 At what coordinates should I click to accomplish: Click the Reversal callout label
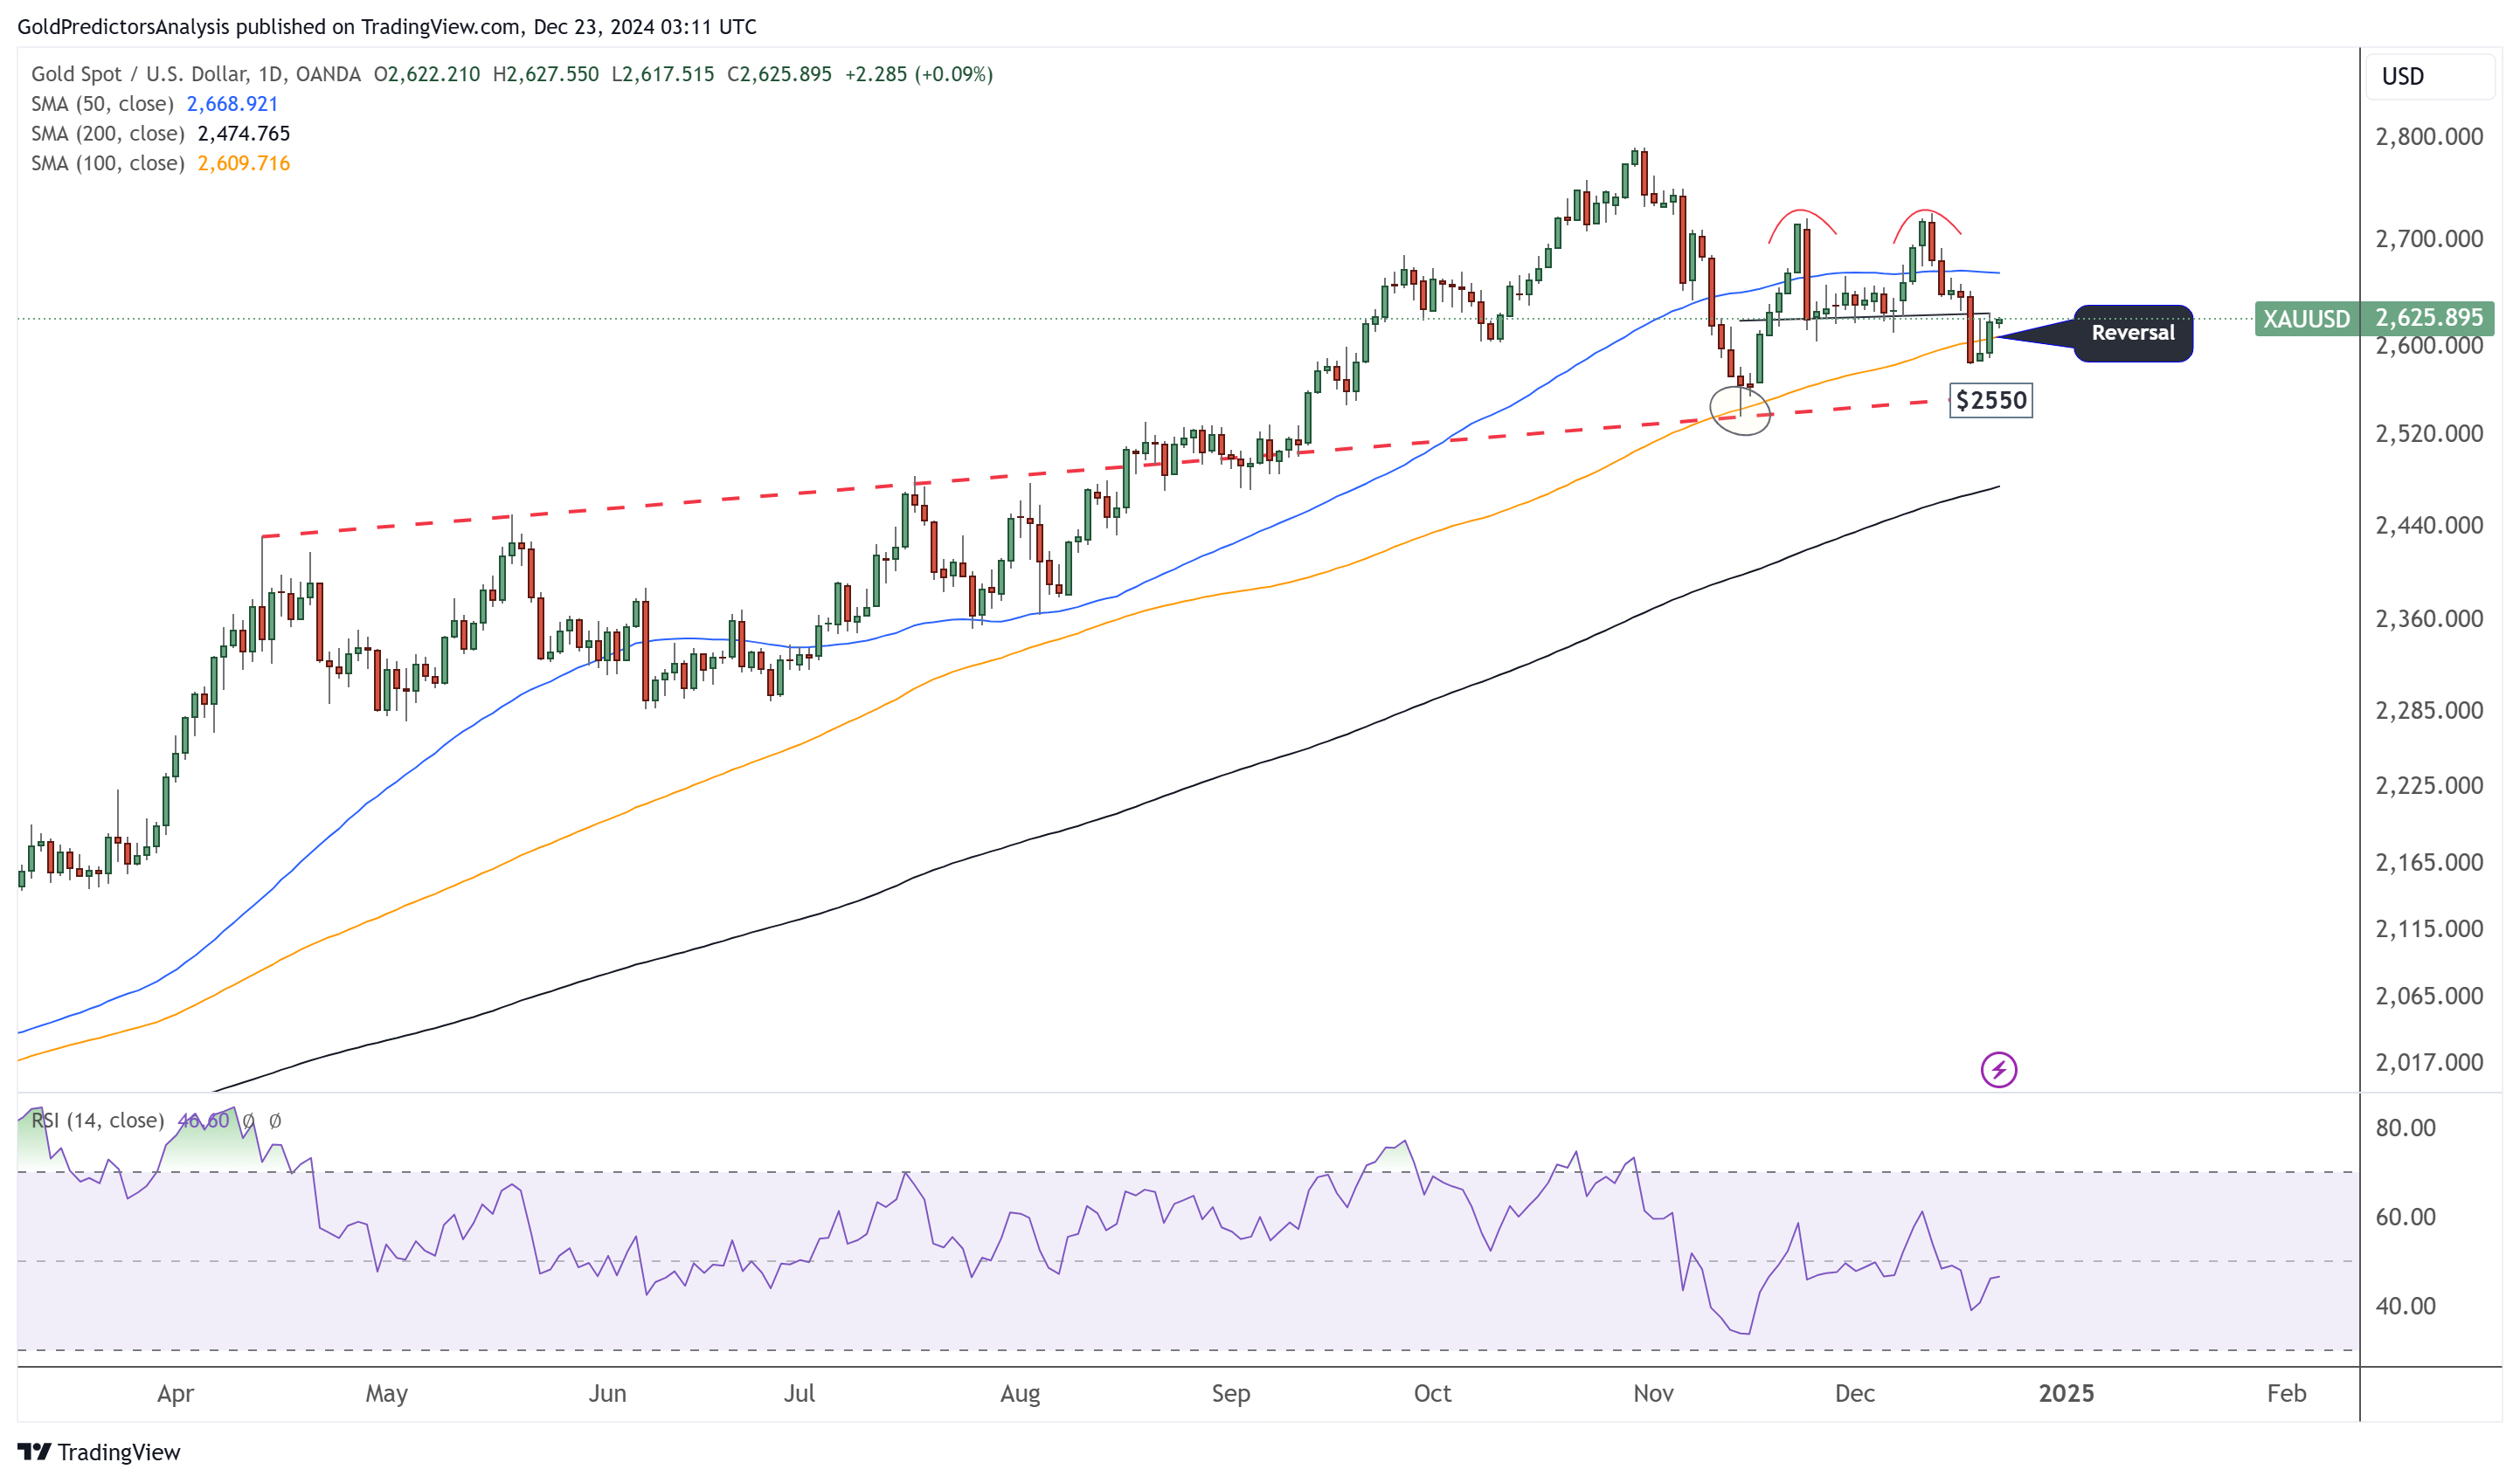pos(2132,333)
